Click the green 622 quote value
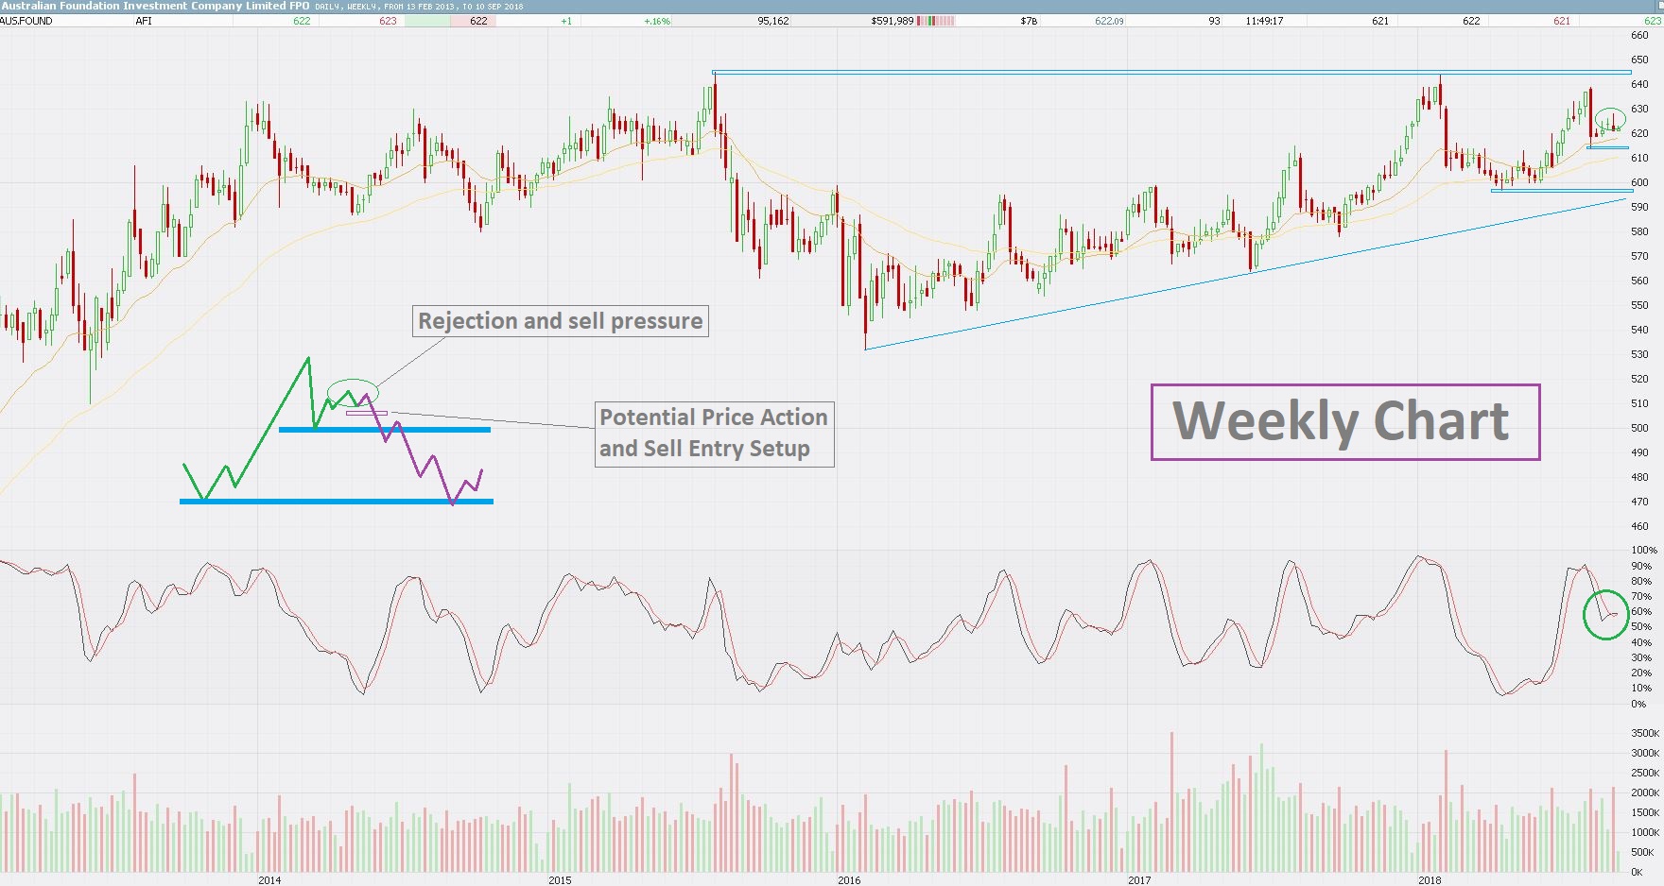The height and width of the screenshot is (886, 1664). [302, 21]
